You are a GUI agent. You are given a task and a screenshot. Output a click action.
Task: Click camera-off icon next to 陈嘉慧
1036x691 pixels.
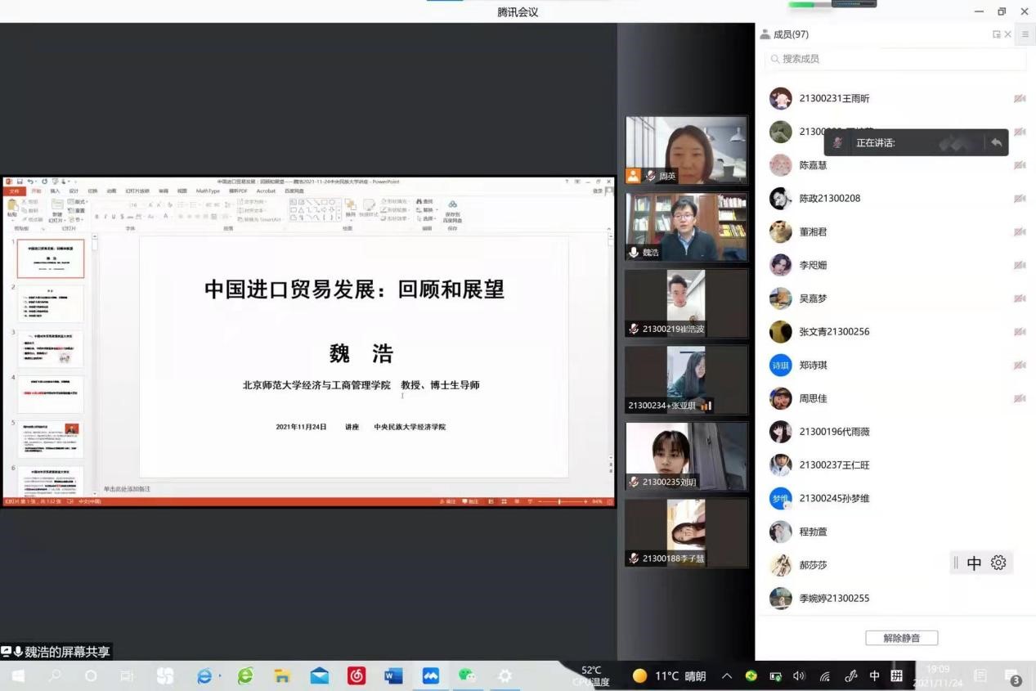pos(1019,165)
